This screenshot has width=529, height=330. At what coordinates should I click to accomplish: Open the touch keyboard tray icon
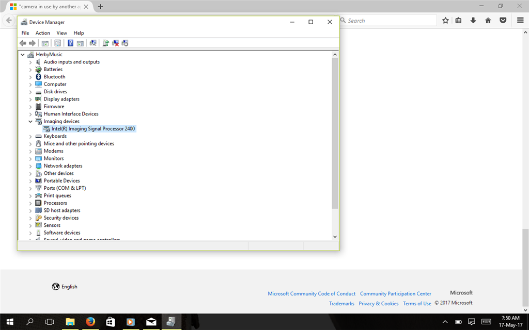pyautogui.click(x=486, y=322)
